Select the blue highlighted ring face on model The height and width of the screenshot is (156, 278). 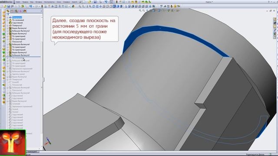(159, 28)
